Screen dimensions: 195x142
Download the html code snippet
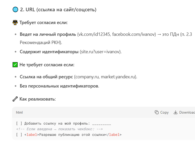point(184,112)
